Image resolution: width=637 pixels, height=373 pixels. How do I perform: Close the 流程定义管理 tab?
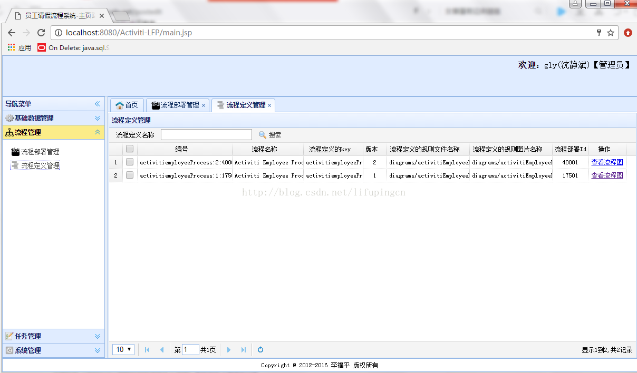tap(269, 105)
